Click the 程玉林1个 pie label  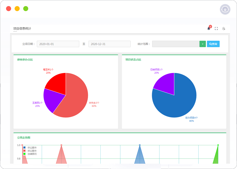[48, 69]
